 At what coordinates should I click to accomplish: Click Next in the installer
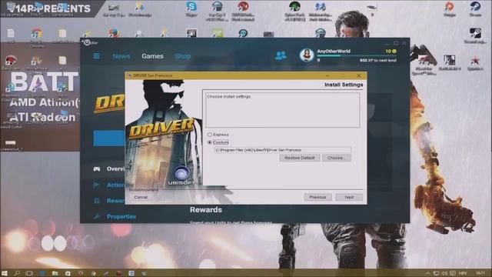point(349,197)
